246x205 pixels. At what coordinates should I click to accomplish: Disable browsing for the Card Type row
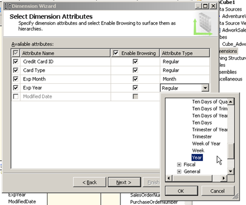135,70
